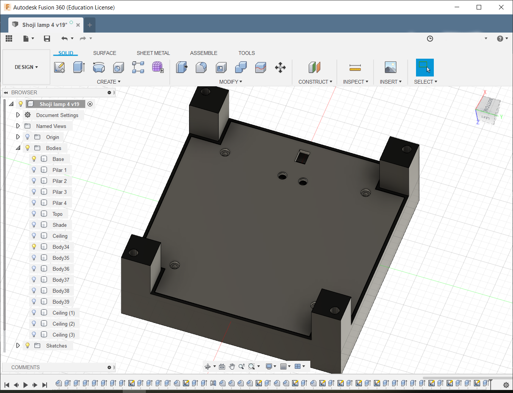Select the Fillet tool
Screen dimensions: 513x393
(x=201, y=67)
